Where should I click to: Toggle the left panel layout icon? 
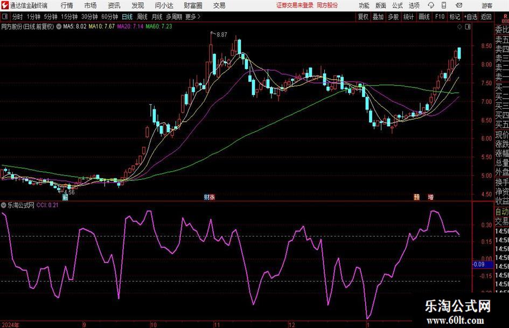click(x=5, y=17)
